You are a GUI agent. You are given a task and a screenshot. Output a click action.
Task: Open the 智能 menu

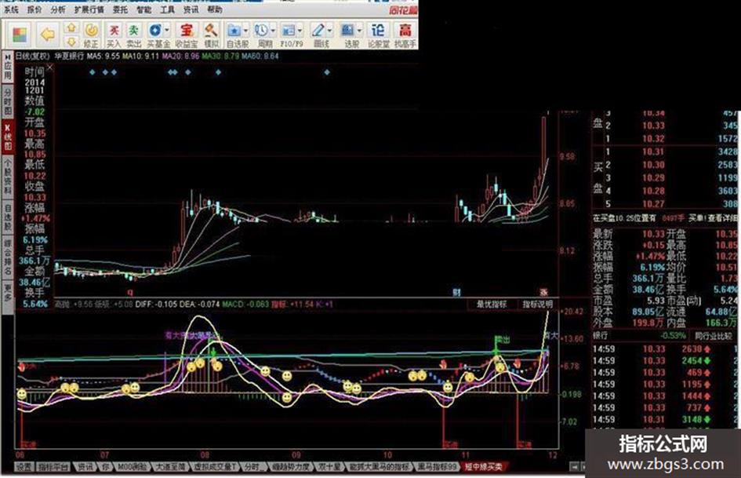pos(143,9)
